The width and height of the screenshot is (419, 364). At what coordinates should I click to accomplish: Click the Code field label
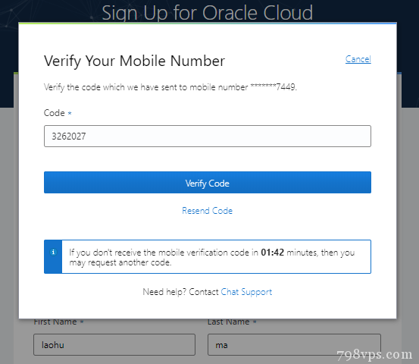(x=55, y=113)
